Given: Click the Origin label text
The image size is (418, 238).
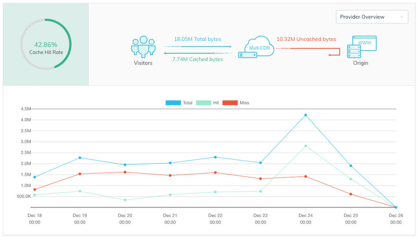Looking at the screenshot, I should coord(361,63).
